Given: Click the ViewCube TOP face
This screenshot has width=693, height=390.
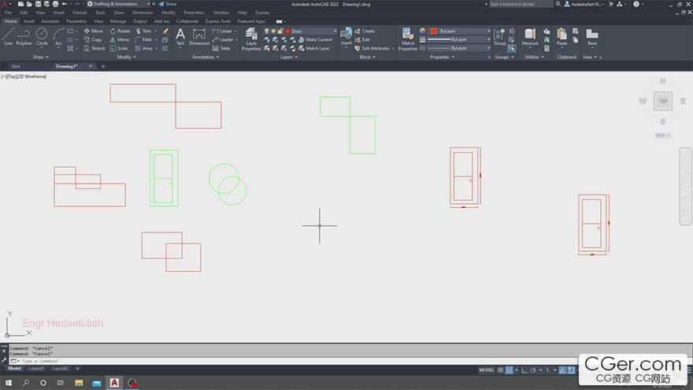Looking at the screenshot, I should (x=663, y=102).
